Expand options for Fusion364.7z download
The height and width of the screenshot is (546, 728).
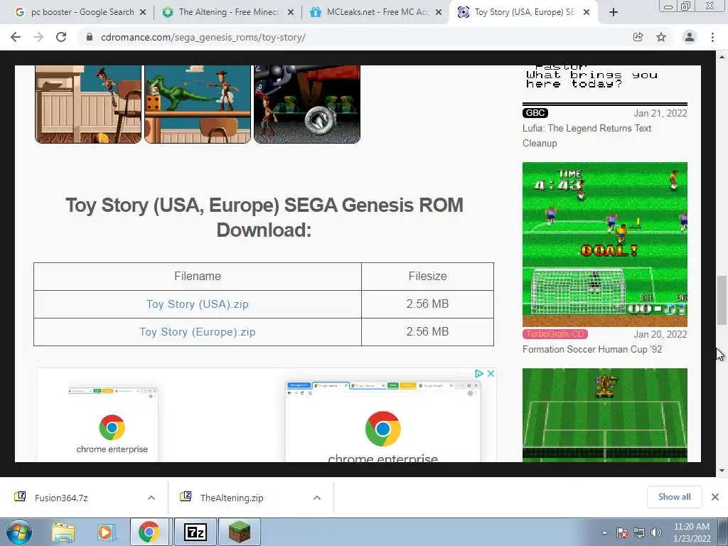[151, 498]
